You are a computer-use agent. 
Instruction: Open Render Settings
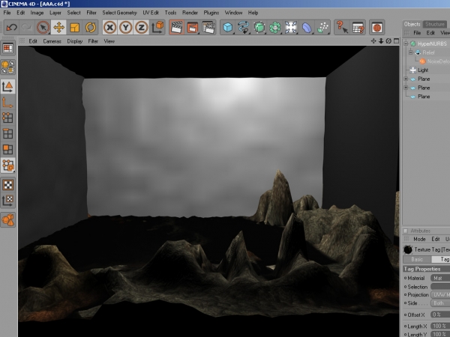coord(208,28)
